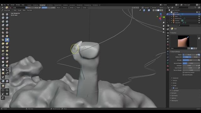Pick the Inflate brush
Viewport: 201px width, 113px height.
click(3, 25)
